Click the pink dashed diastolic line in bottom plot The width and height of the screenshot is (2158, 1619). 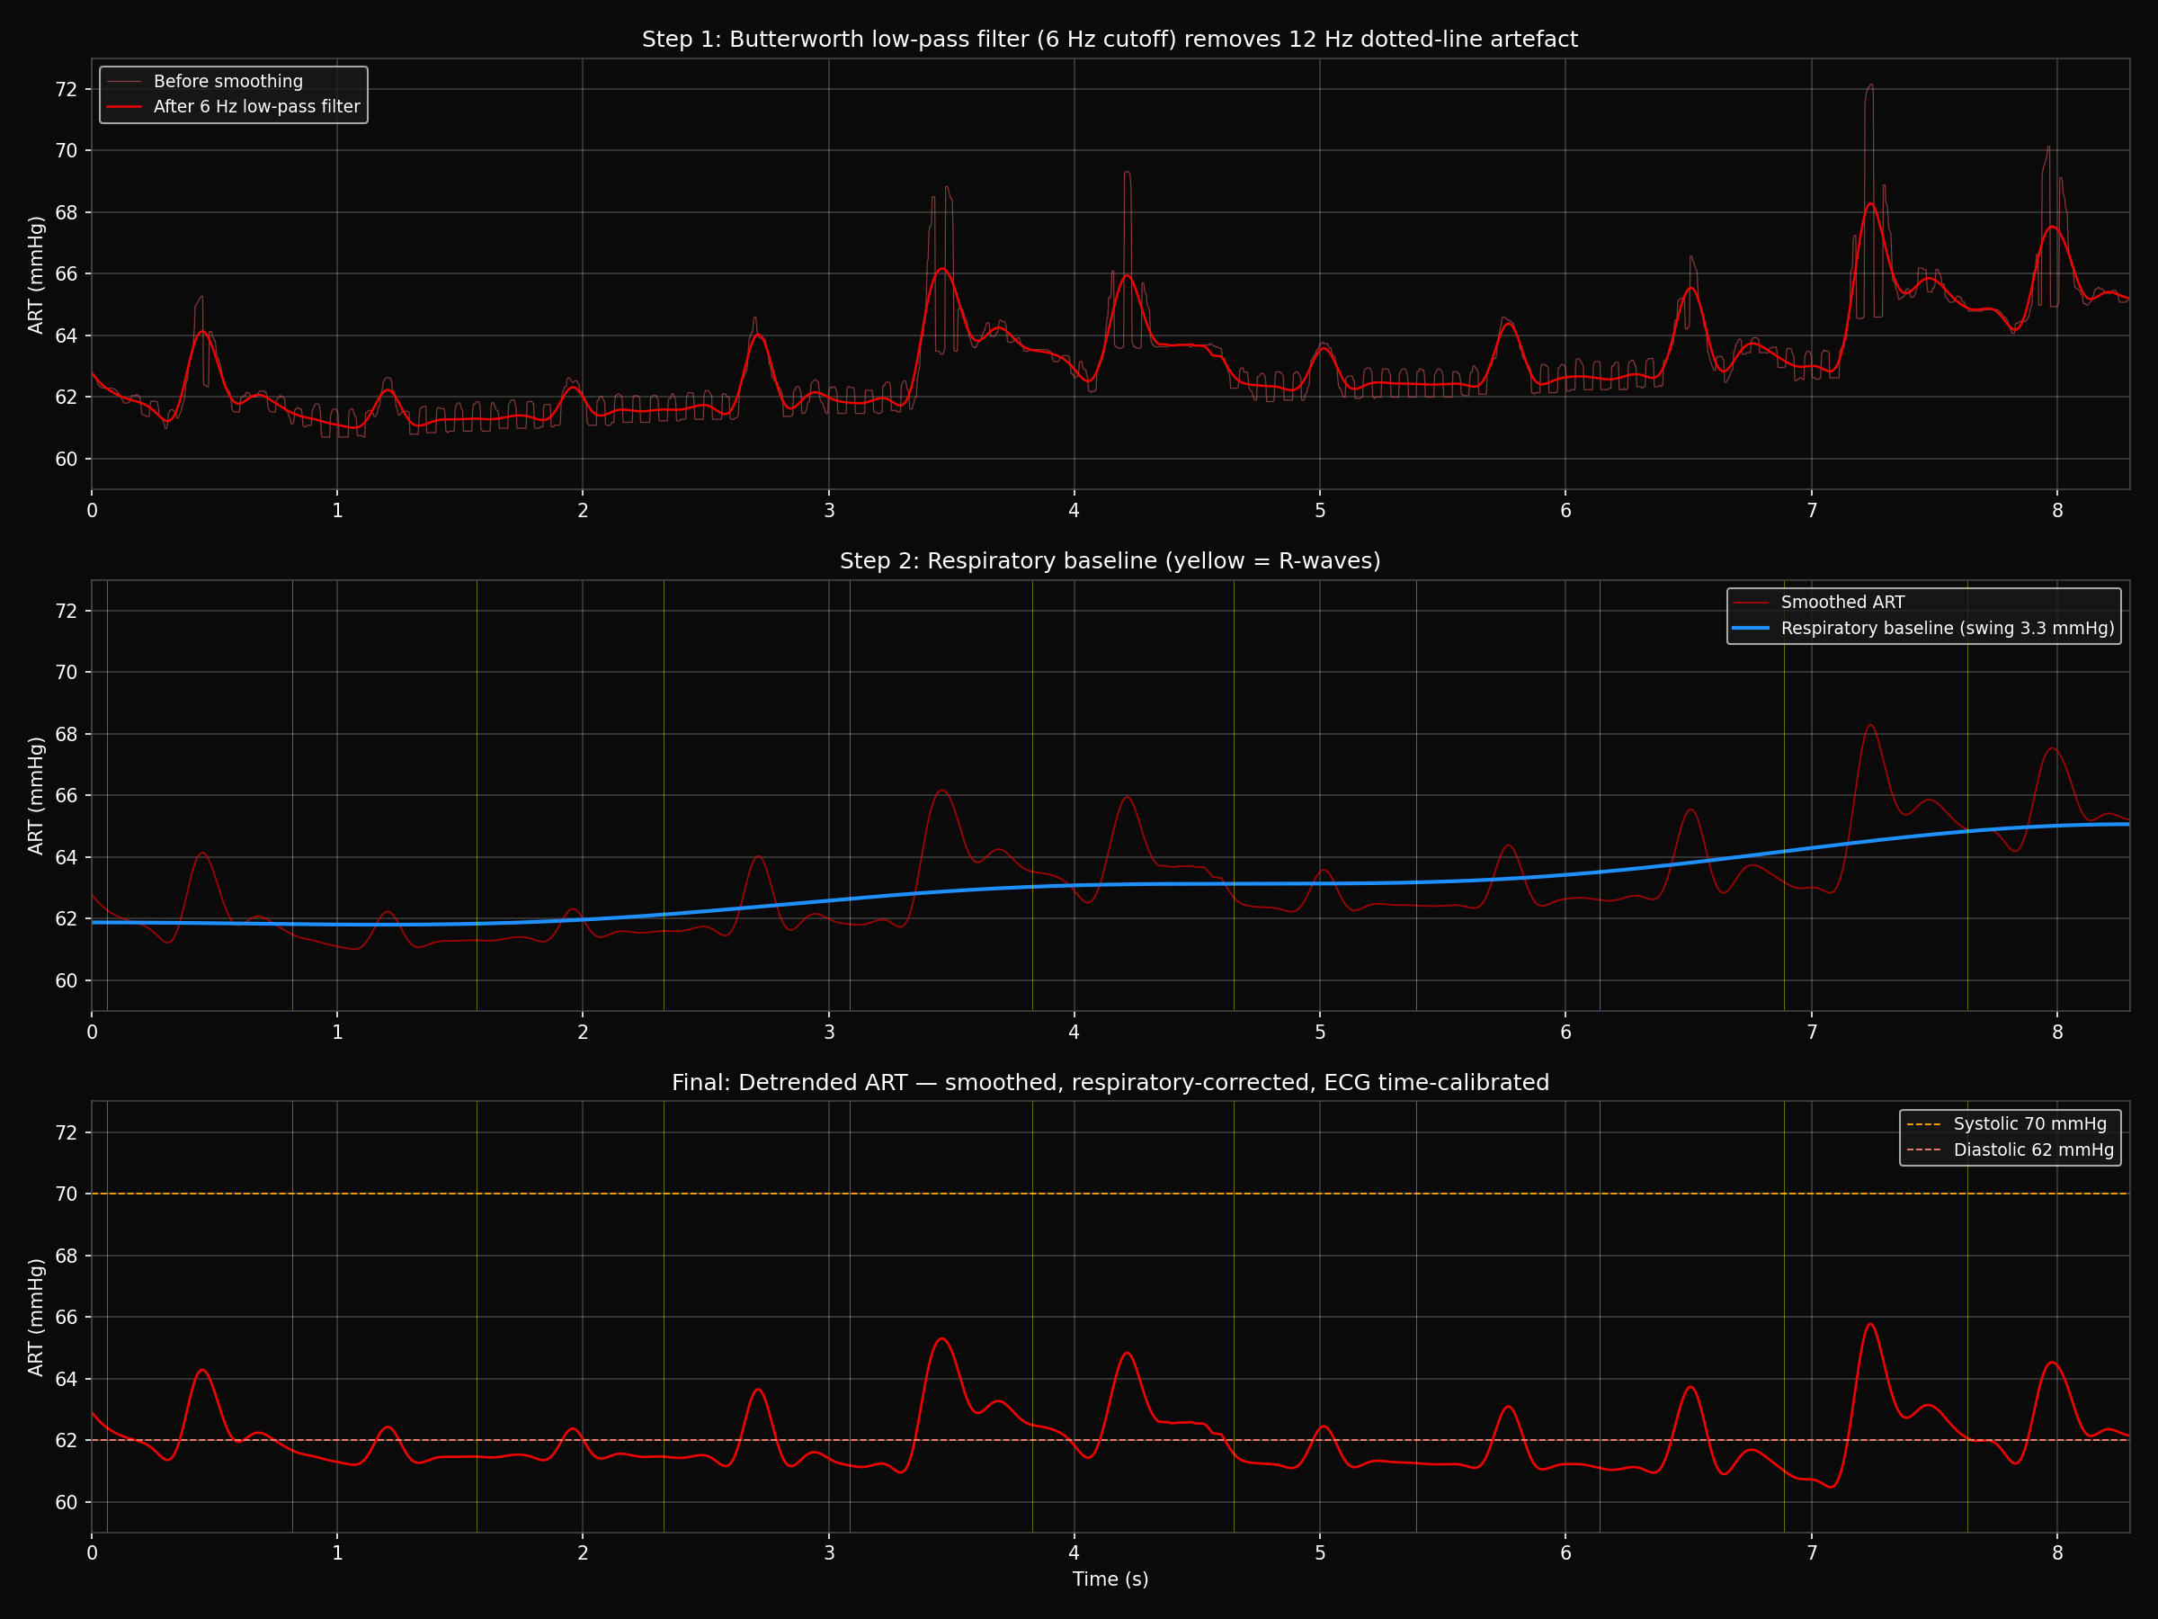coord(1110,1440)
